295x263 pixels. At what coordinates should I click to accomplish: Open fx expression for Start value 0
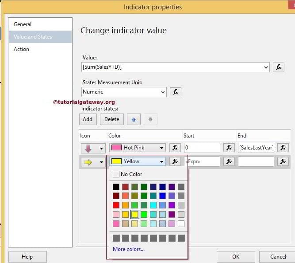pyautogui.click(x=229, y=148)
